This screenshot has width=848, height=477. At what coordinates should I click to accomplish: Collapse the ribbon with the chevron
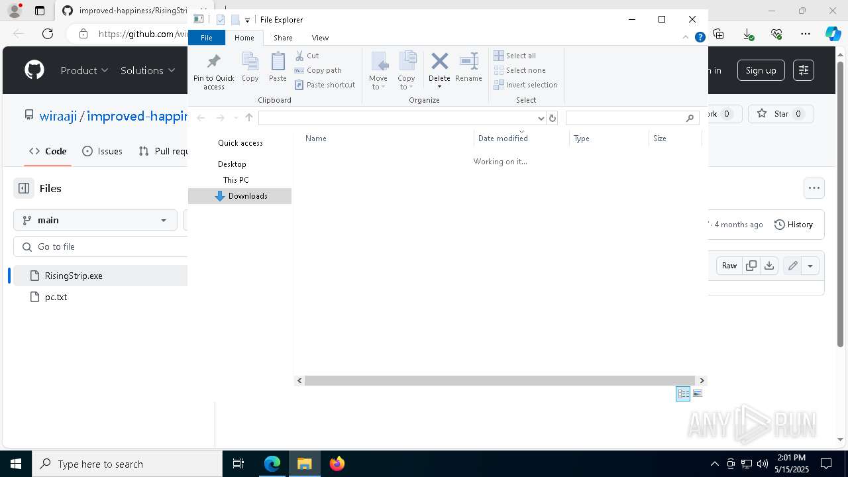pos(686,38)
